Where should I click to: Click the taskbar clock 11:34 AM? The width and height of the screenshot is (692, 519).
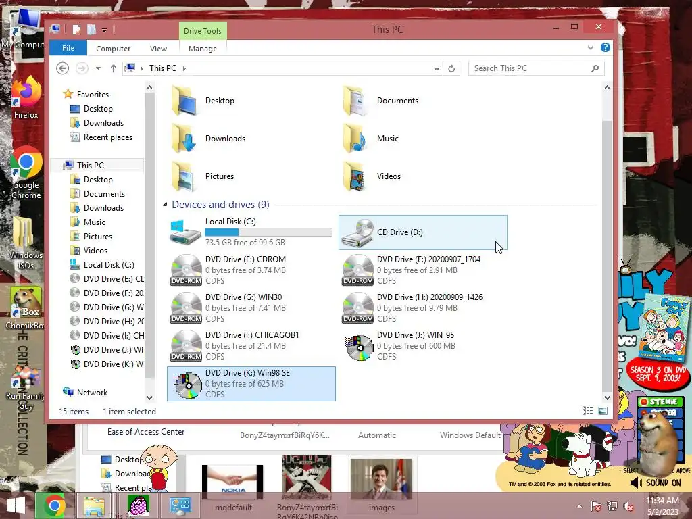click(x=662, y=501)
